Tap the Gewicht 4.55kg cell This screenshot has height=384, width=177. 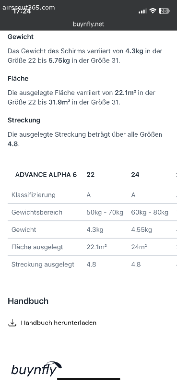point(142,230)
